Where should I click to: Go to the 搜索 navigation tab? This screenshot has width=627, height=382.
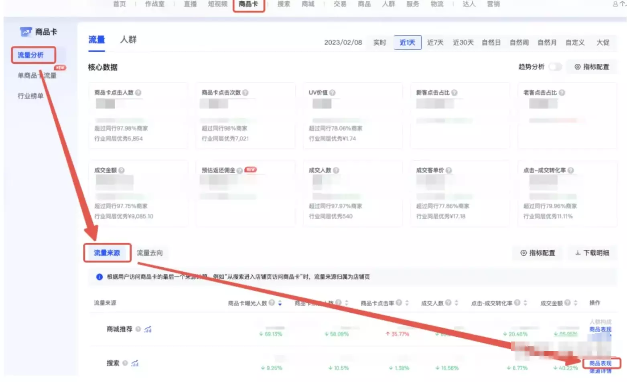click(284, 4)
